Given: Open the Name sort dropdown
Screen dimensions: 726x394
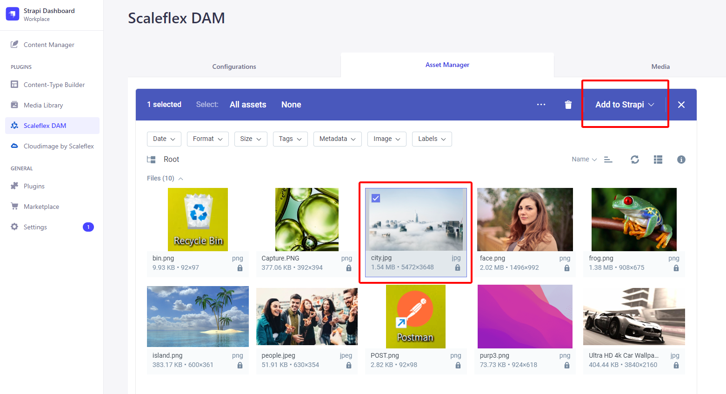Looking at the screenshot, I should (x=584, y=160).
